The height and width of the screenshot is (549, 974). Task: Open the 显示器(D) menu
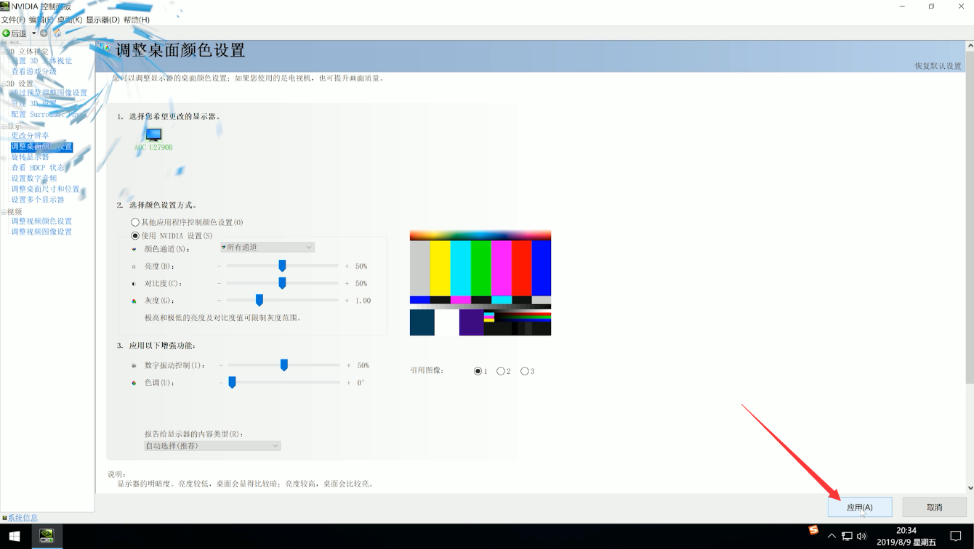(102, 20)
